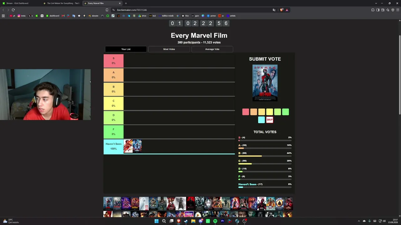Select the Deadpool poster in the film strip
Viewport: 401px width, 225px height.
tap(262, 203)
